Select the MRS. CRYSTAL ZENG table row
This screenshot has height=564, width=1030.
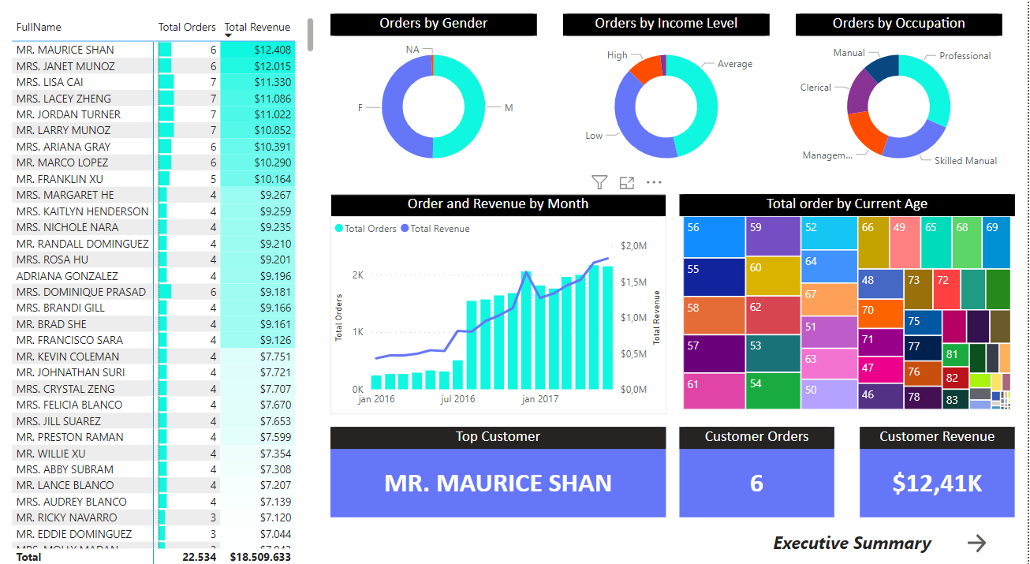click(x=154, y=389)
